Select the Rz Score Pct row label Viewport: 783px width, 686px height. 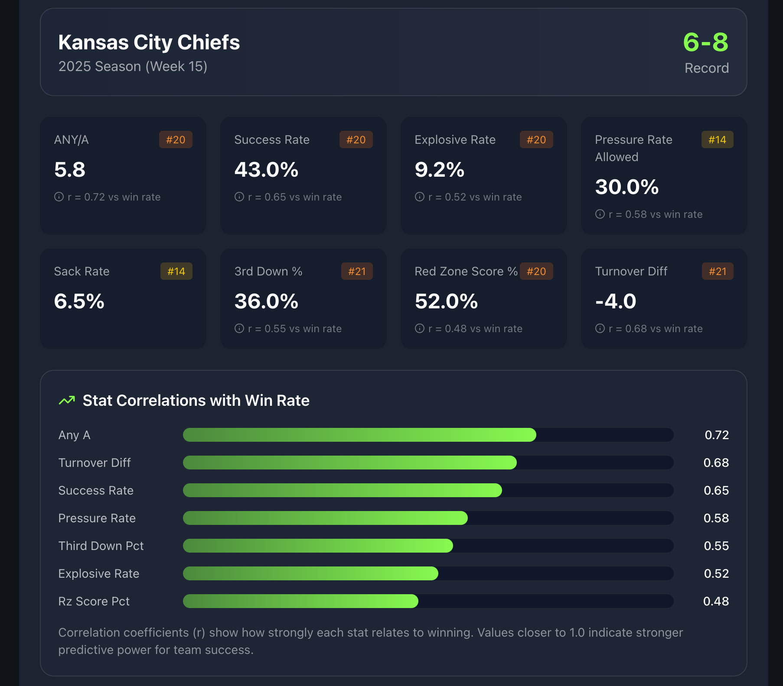(x=94, y=601)
